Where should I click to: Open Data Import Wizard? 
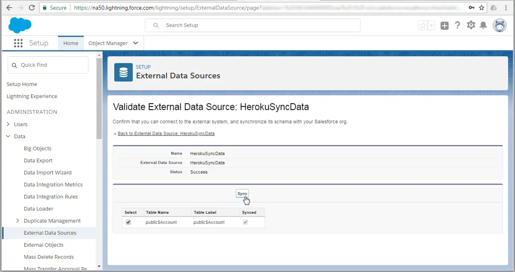[x=47, y=172]
